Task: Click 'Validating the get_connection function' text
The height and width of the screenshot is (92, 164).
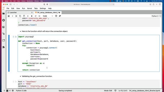Action: pyautogui.click(x=37, y=76)
